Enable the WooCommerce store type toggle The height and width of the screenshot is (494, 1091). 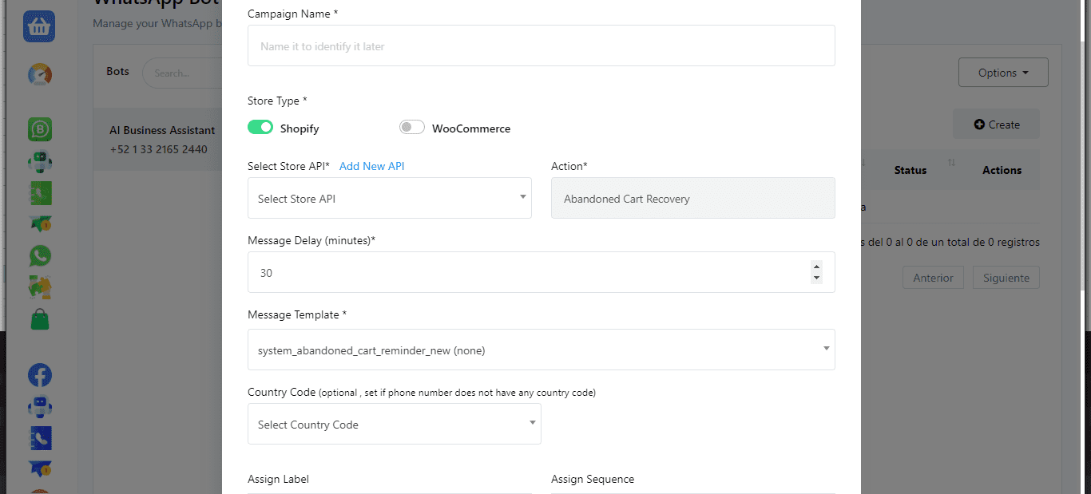[x=412, y=128]
